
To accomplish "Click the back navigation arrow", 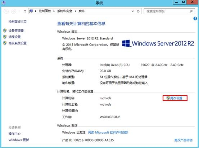I will tap(6, 11).
